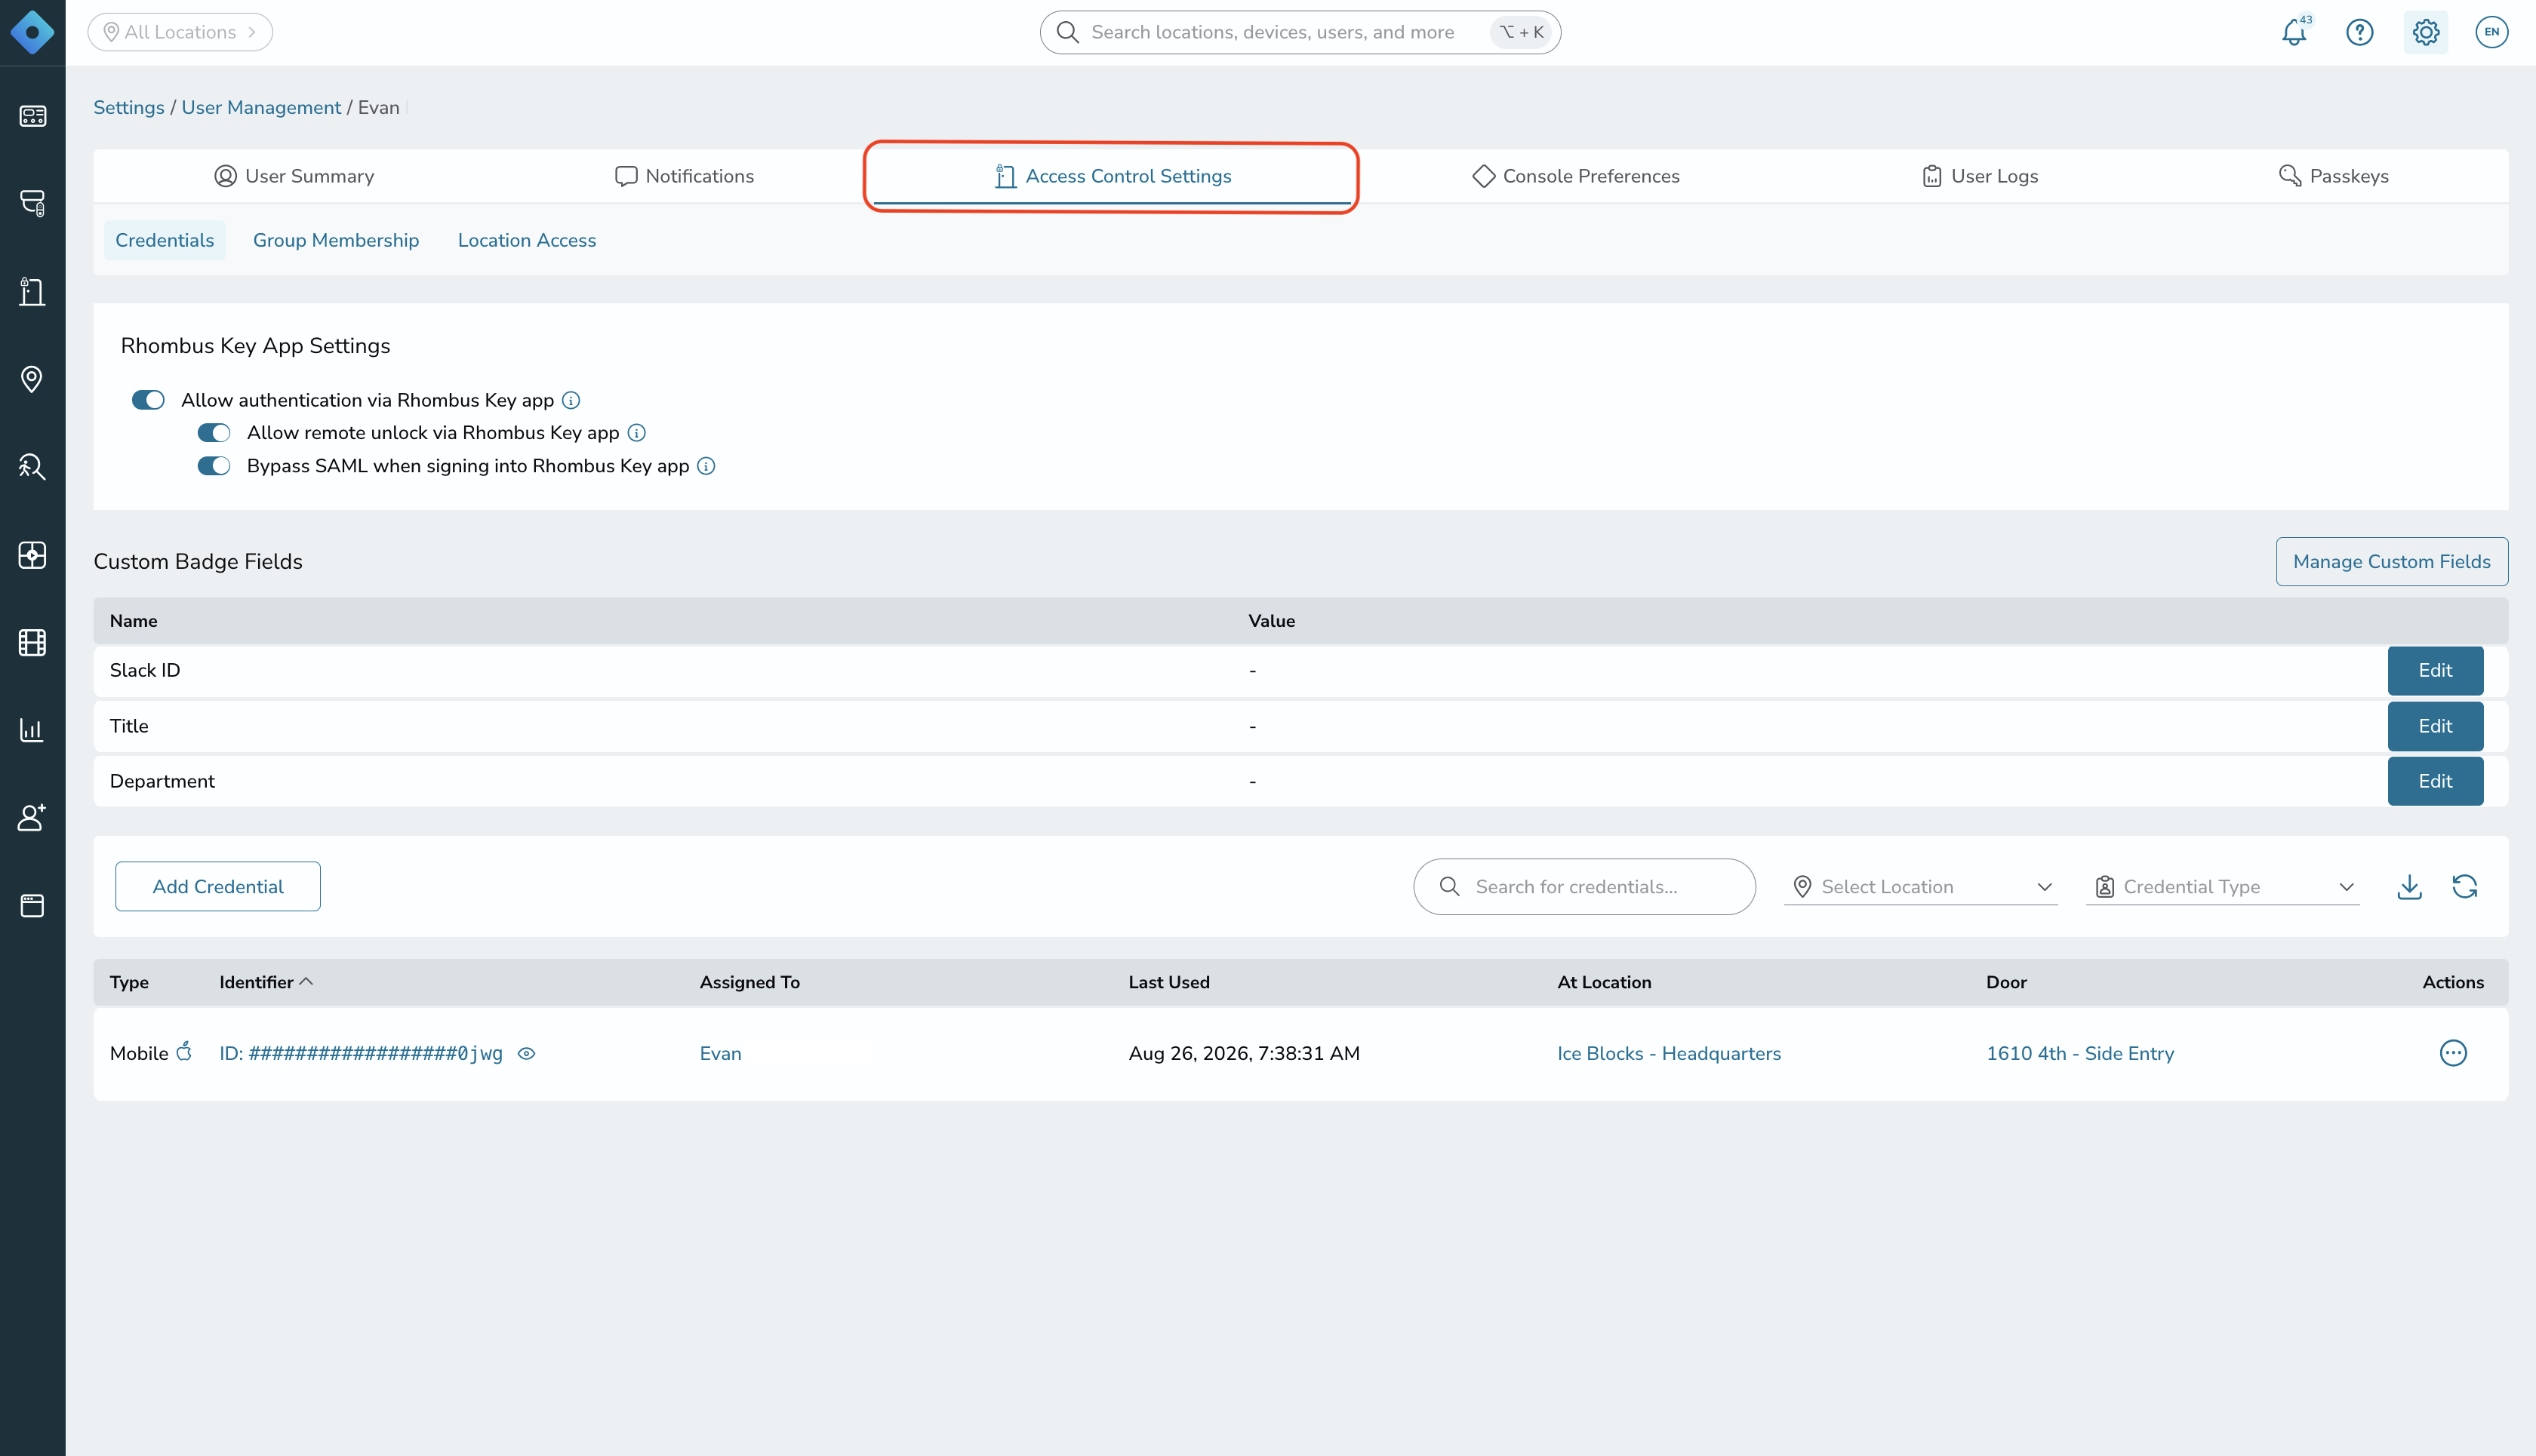Open the guest management sidebar icon

32,817
